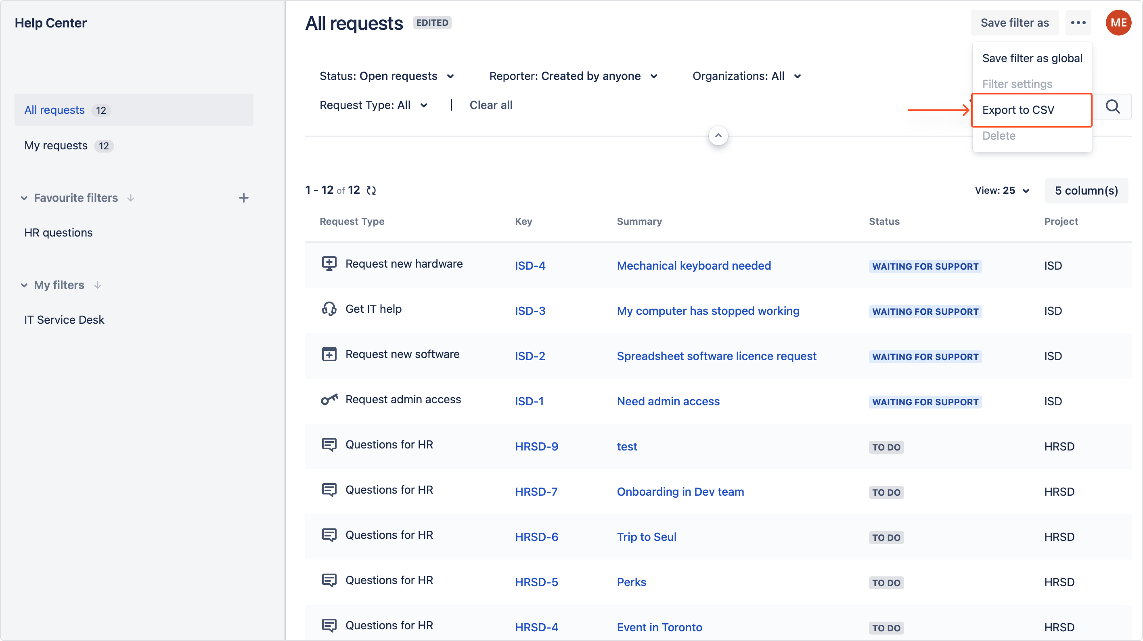
Task: Click the Save filter as button
Action: tap(1014, 23)
